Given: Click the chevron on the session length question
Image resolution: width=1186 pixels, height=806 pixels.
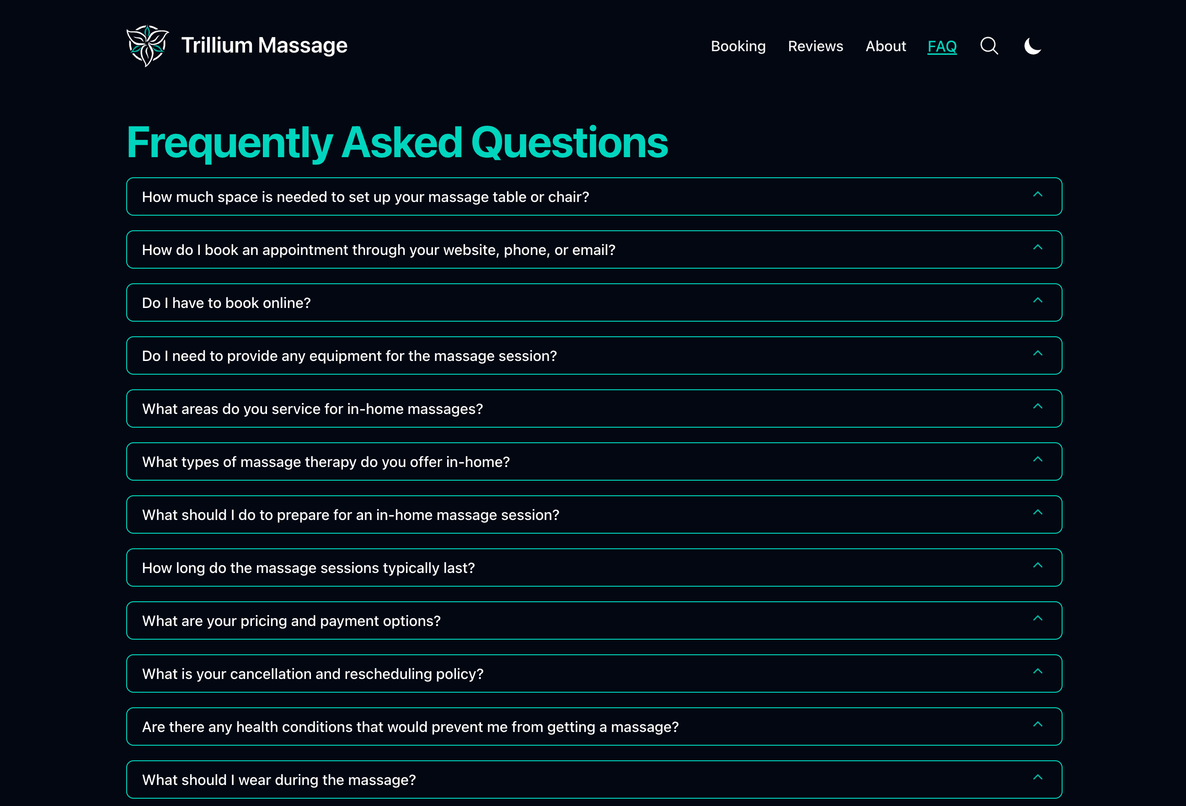Looking at the screenshot, I should click(x=1037, y=566).
